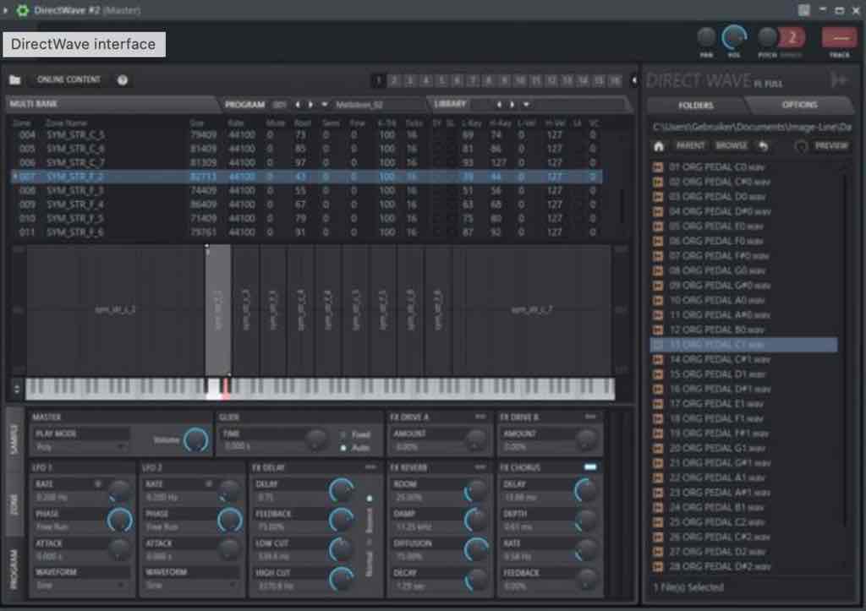
Task: Open the help question mark icon
Action: [123, 80]
